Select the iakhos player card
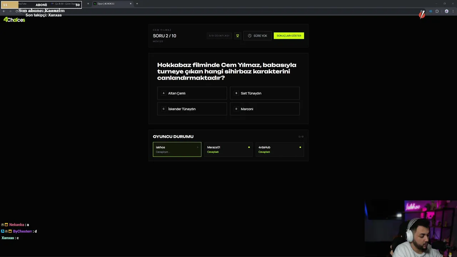This screenshot has width=457, height=257. pyautogui.click(x=177, y=149)
